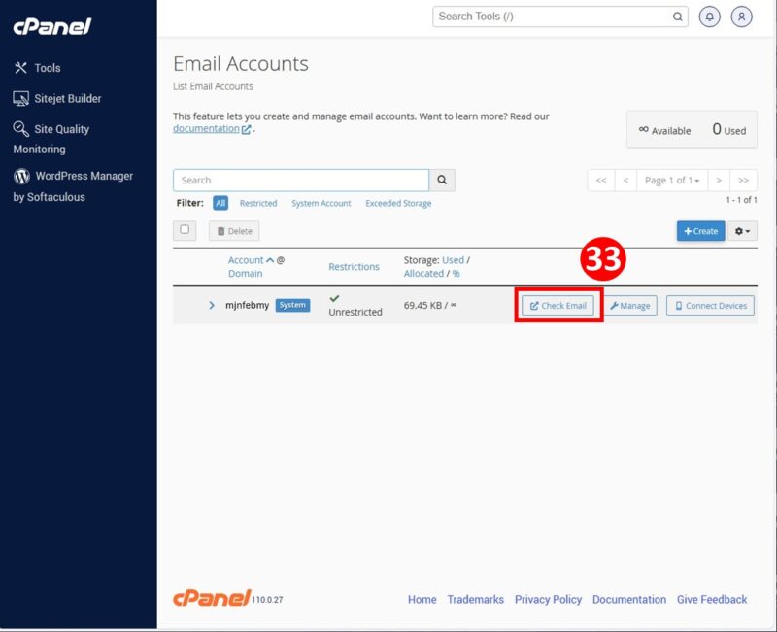
Task: Enable the Restricted filter
Action: tap(258, 204)
